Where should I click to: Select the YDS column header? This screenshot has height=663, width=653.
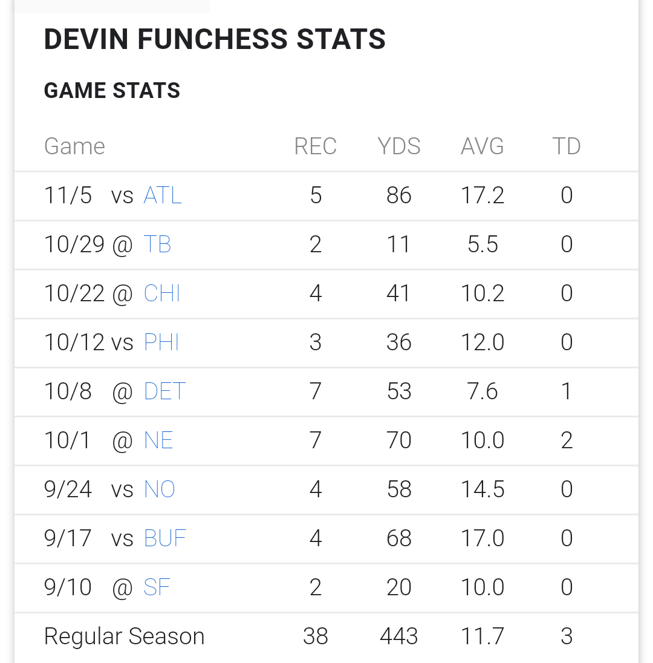[399, 146]
